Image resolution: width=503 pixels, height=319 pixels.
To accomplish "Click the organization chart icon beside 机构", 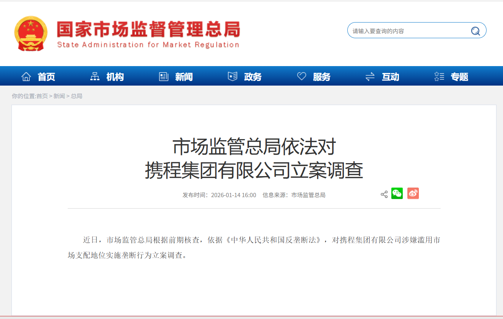I will coord(94,76).
